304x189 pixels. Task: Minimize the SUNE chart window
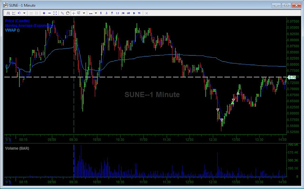click(276, 5)
